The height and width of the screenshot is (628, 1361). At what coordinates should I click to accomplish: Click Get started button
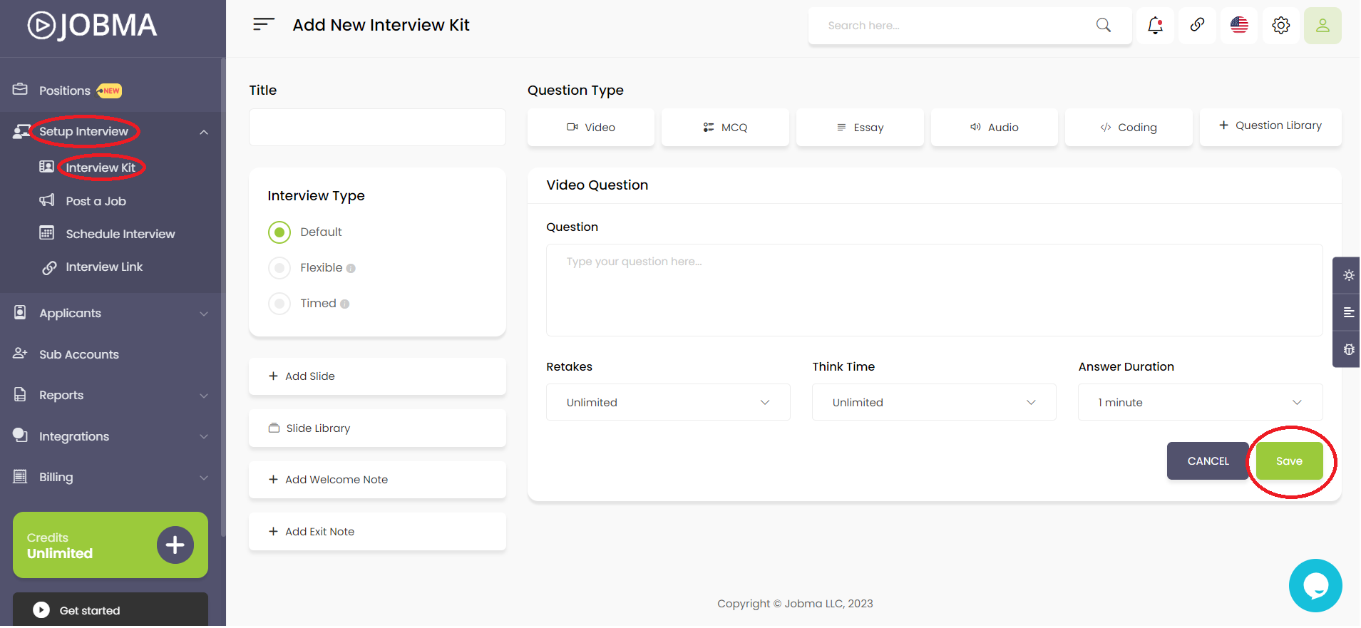pyautogui.click(x=111, y=610)
